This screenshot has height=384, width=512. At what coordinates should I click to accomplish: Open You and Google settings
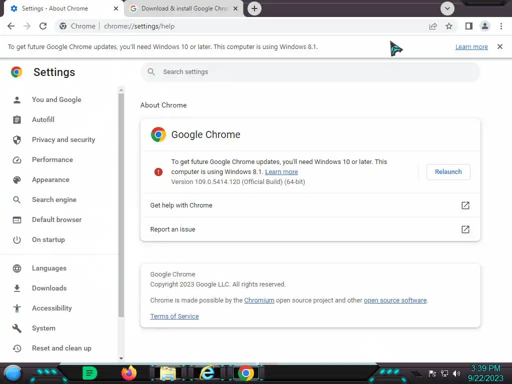56,99
